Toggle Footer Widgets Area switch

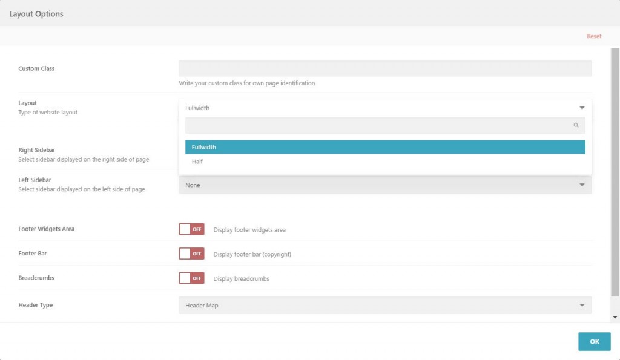[191, 229]
